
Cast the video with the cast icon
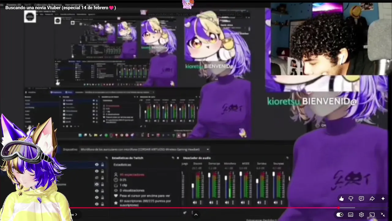point(372,215)
